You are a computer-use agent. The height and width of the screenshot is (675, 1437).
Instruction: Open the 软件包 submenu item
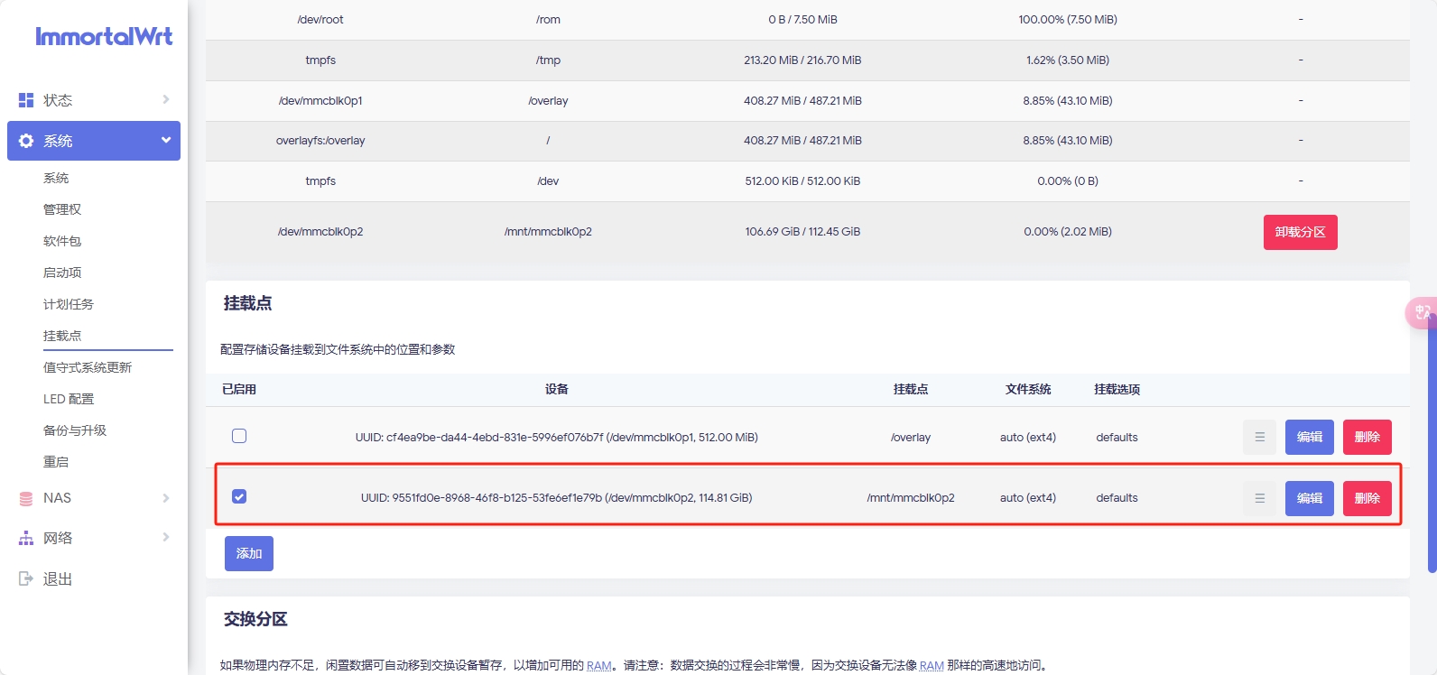pos(62,241)
